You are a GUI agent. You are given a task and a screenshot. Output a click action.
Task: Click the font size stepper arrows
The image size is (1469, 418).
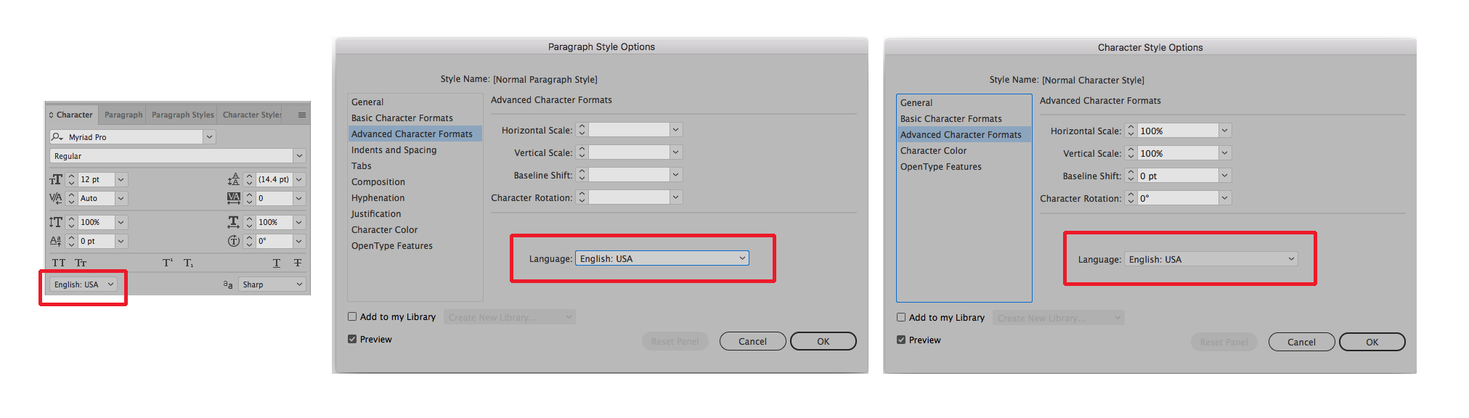point(71,179)
